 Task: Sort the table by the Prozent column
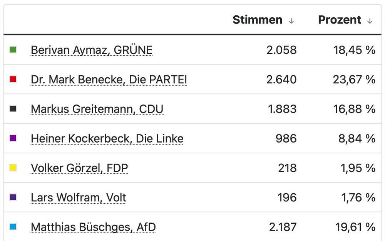click(x=341, y=20)
